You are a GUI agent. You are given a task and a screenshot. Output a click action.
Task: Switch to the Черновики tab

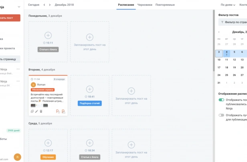(145, 5)
